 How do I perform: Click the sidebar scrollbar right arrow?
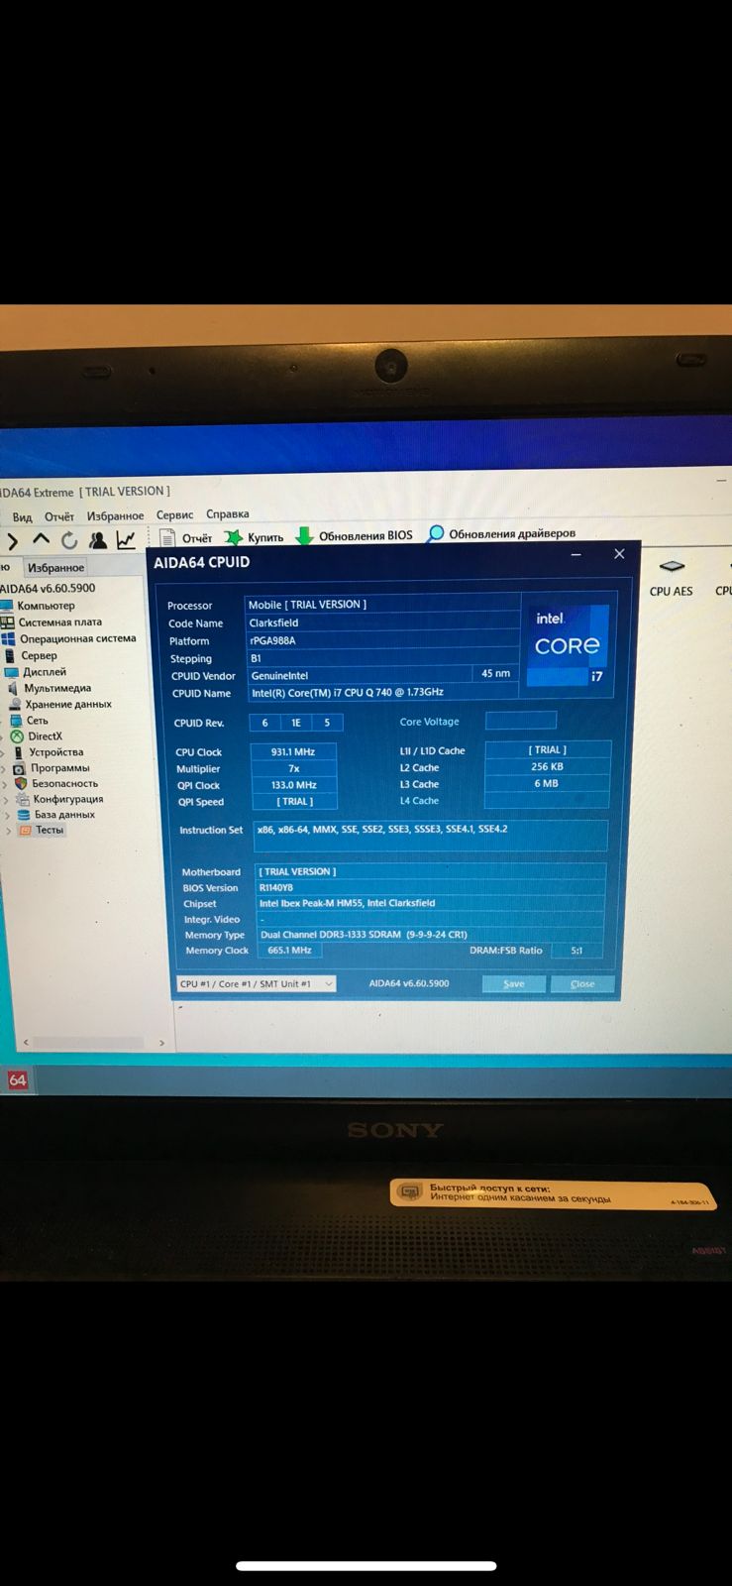click(161, 1043)
